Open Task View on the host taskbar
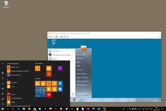The image size is (166, 111). click(13, 109)
